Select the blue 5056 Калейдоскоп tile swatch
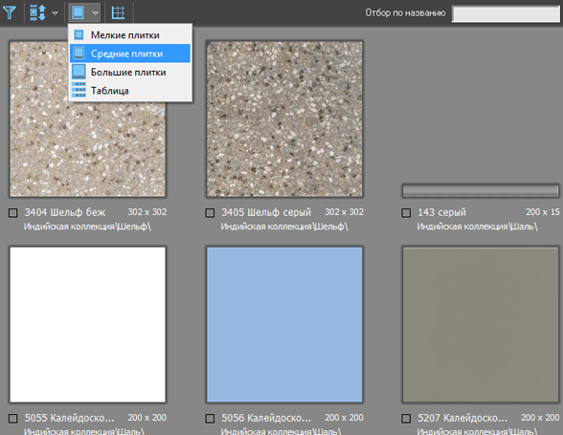The height and width of the screenshot is (435, 563). [284, 324]
